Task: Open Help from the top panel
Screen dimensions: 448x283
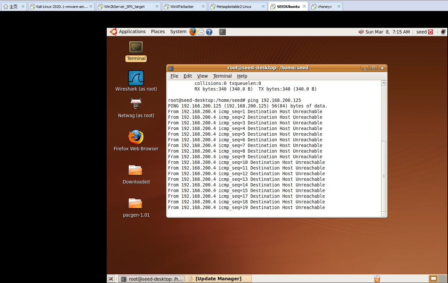Action: pos(209,32)
